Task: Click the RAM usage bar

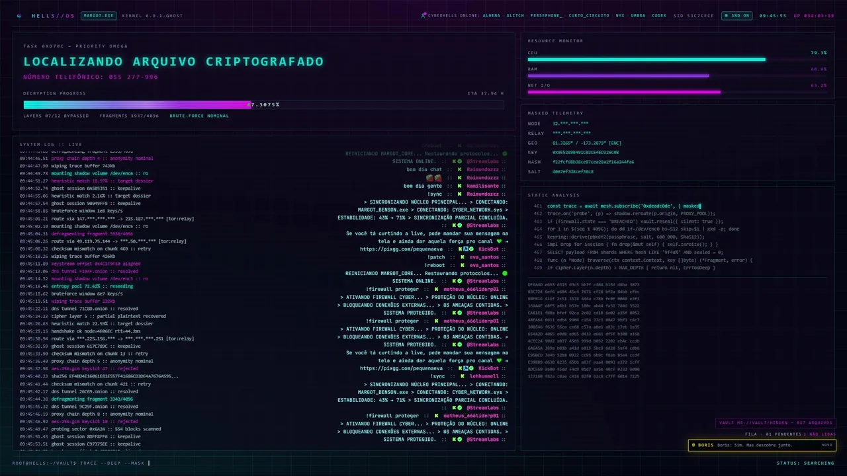Action: 677,75
